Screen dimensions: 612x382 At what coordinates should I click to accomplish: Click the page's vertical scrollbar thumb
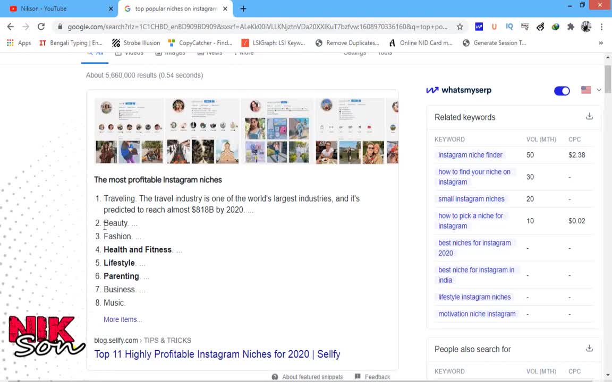pos(608,79)
